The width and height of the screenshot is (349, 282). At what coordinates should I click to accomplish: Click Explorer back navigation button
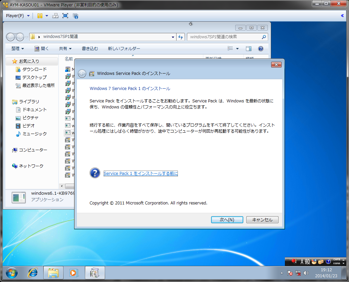10,37
